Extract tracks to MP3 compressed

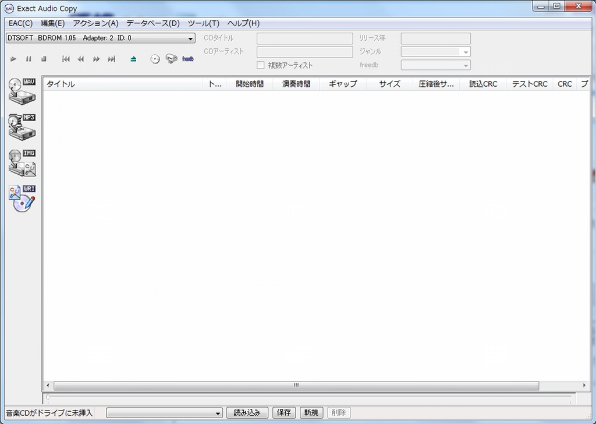(x=22, y=127)
